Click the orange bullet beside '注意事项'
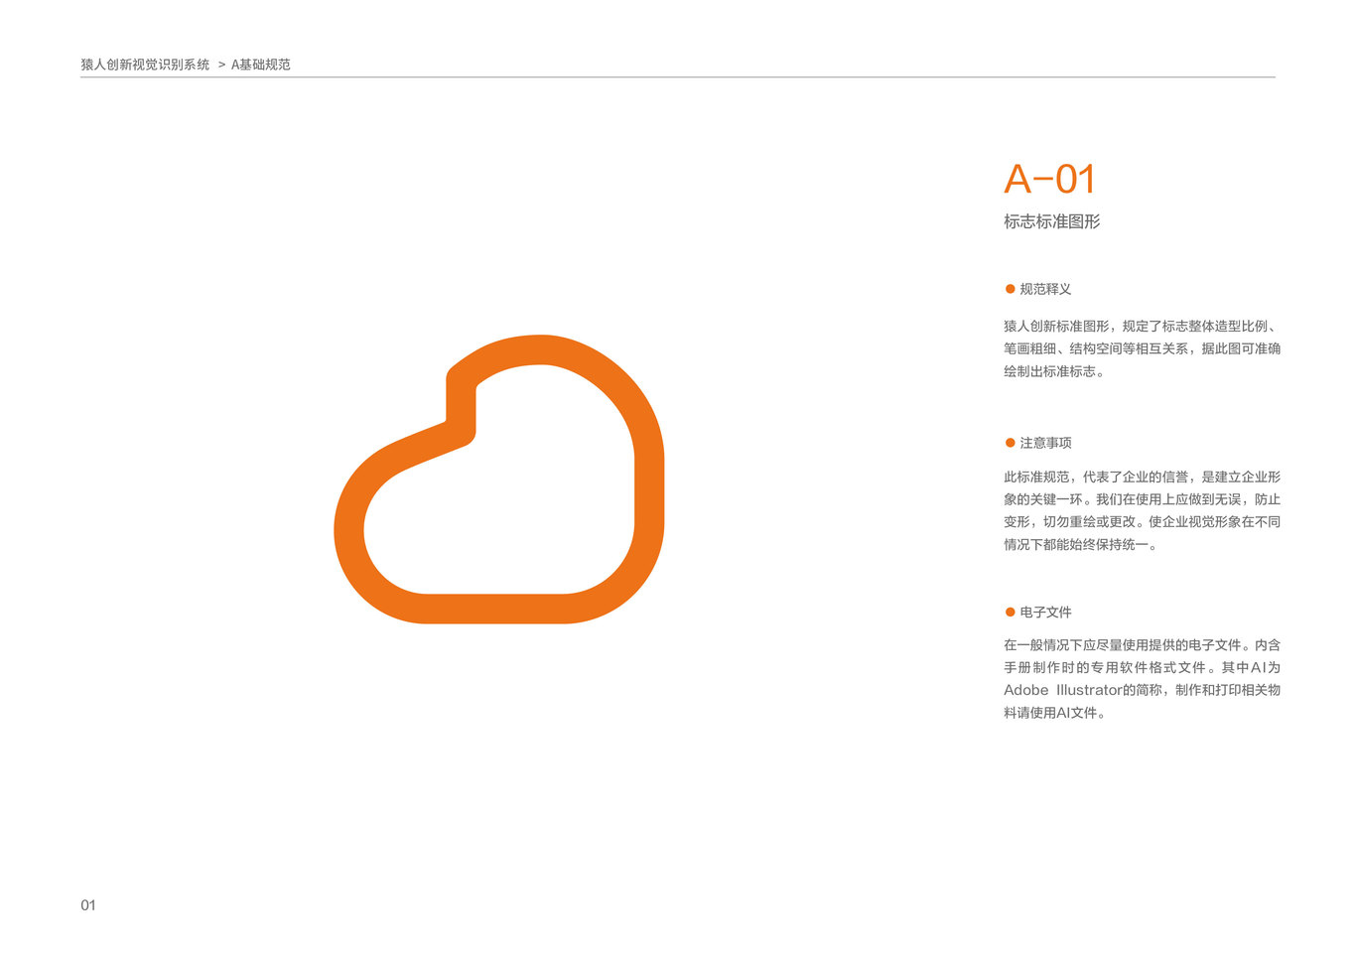 [x=1010, y=443]
